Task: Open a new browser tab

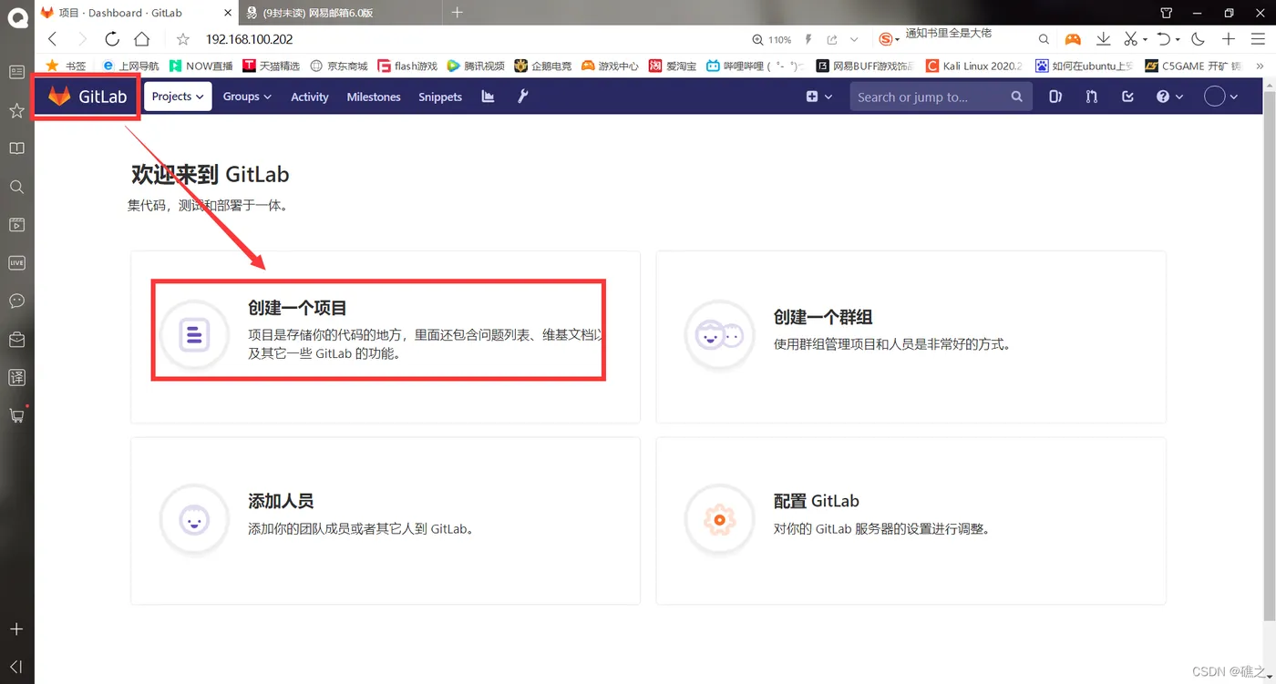Action: [x=458, y=12]
